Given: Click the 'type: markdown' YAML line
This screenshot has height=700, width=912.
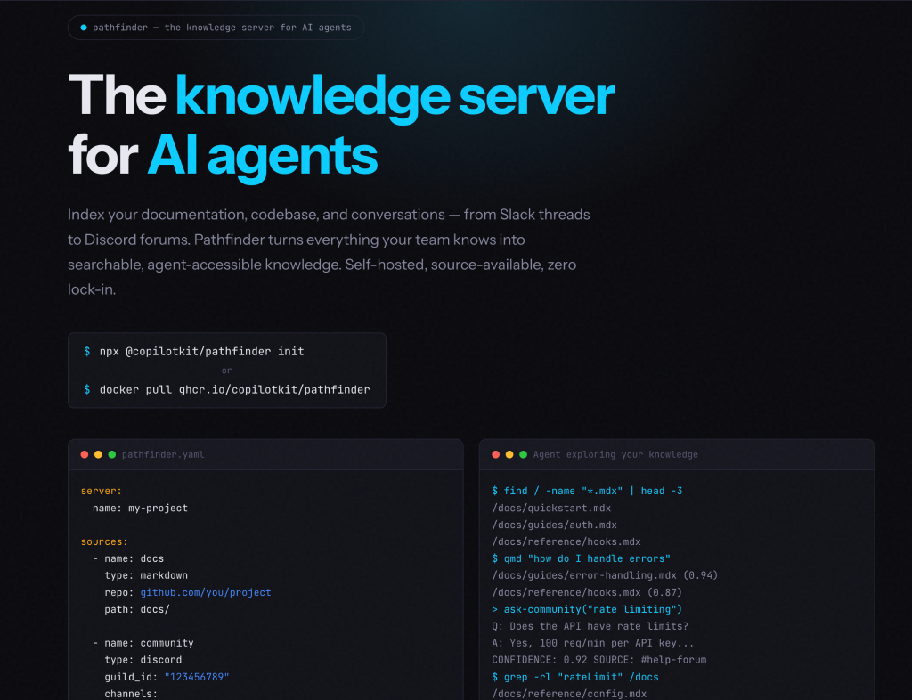Looking at the screenshot, I should [x=146, y=575].
